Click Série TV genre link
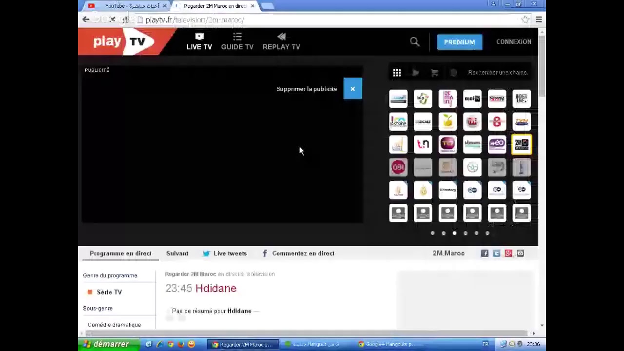Image resolution: width=624 pixels, height=351 pixels. point(109,292)
